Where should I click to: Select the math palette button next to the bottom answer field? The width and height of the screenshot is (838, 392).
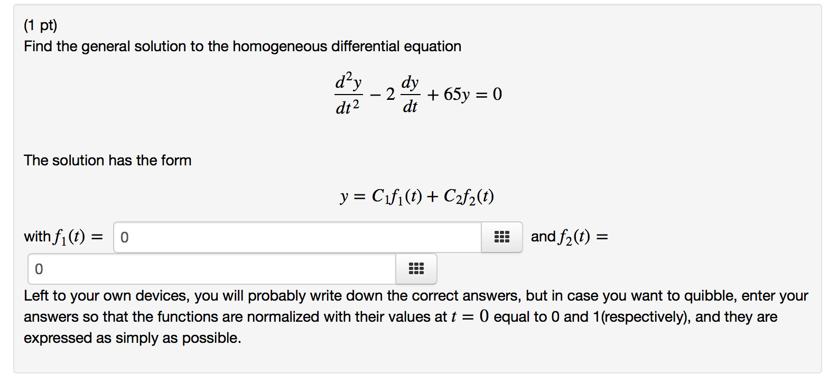coord(416,269)
